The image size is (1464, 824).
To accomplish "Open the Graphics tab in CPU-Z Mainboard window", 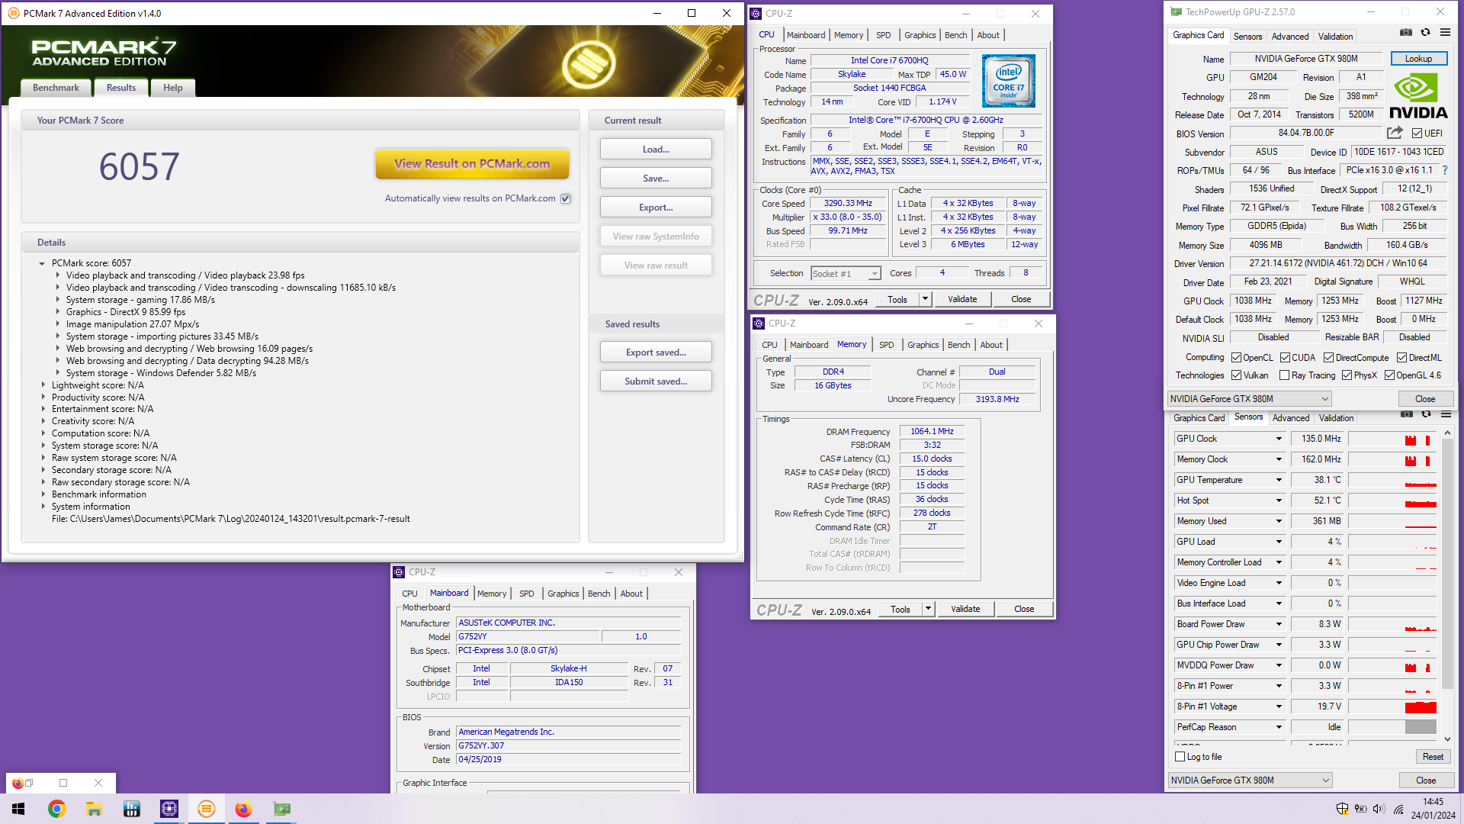I will point(563,594).
